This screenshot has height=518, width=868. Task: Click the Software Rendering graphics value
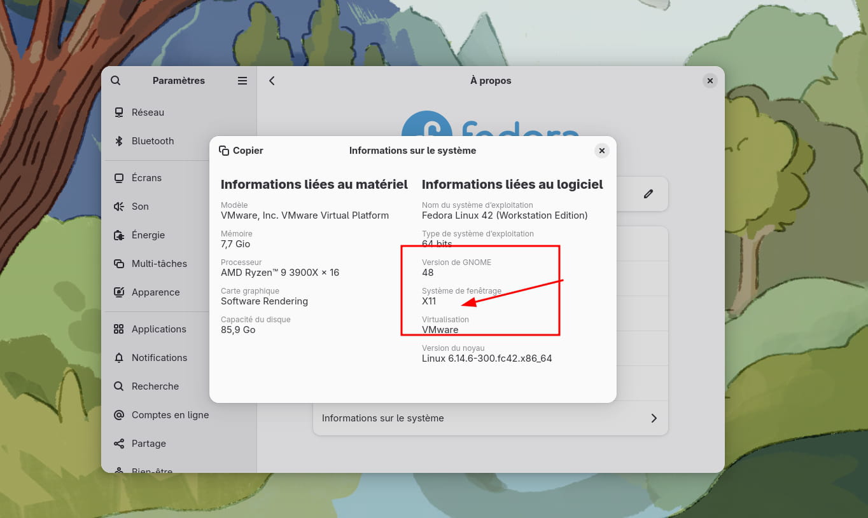pos(264,301)
